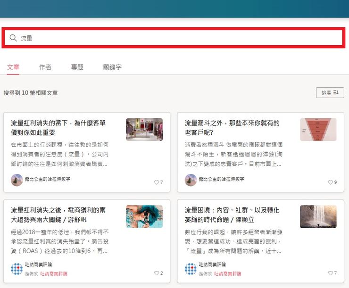
Task: Open the 專題 tab
Action: 77,67
